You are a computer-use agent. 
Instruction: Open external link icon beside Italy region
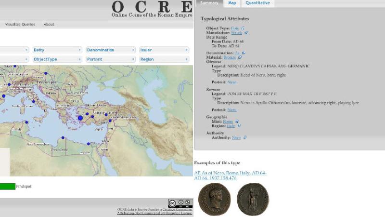click(239, 126)
